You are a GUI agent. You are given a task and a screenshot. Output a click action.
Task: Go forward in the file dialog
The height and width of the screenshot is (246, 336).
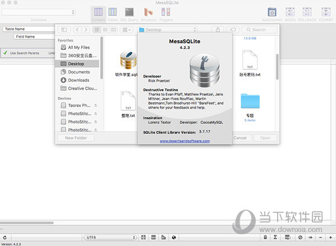[86, 30]
